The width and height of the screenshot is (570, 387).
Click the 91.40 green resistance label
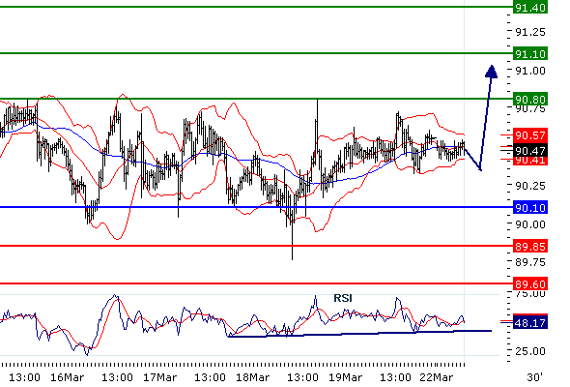(530, 8)
